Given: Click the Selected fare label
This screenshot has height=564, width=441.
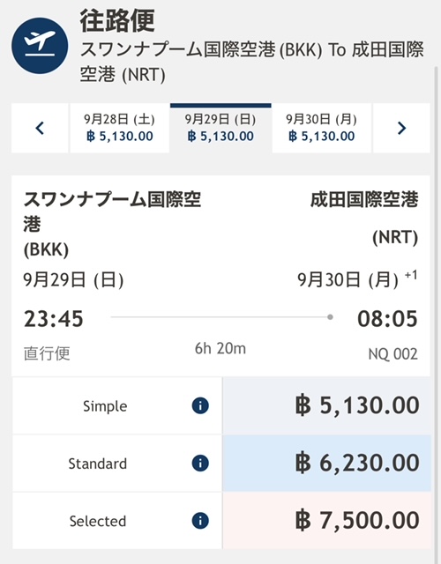Looking at the screenshot, I should (98, 521).
